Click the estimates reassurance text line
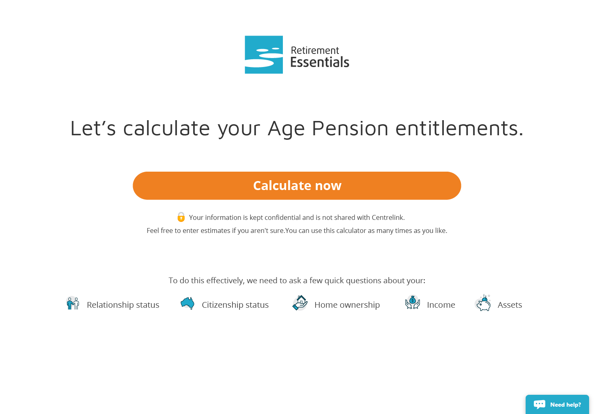This screenshot has height=414, width=594. [x=297, y=230]
